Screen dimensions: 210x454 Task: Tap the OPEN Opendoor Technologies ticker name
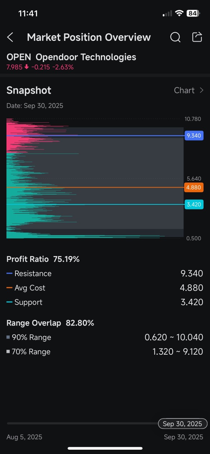71,57
